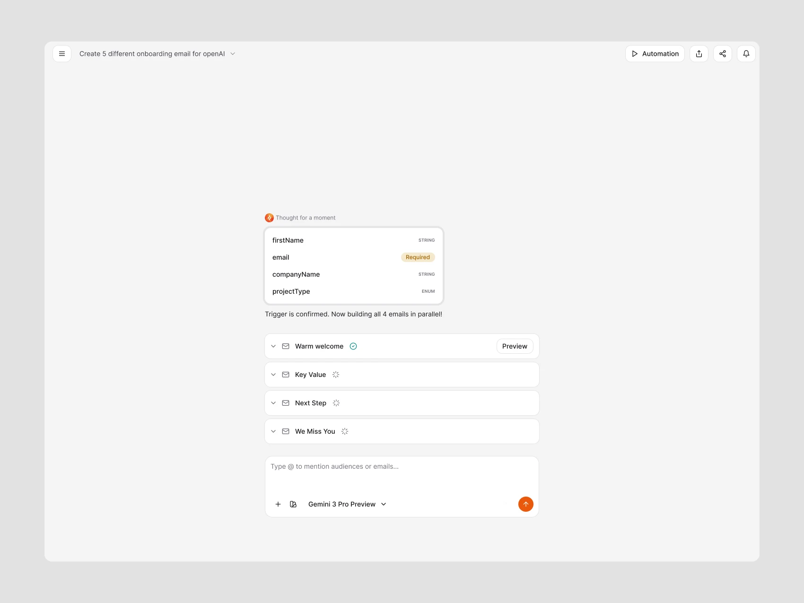Click the ENUM type tag
This screenshot has width=804, height=603.
coord(428,291)
